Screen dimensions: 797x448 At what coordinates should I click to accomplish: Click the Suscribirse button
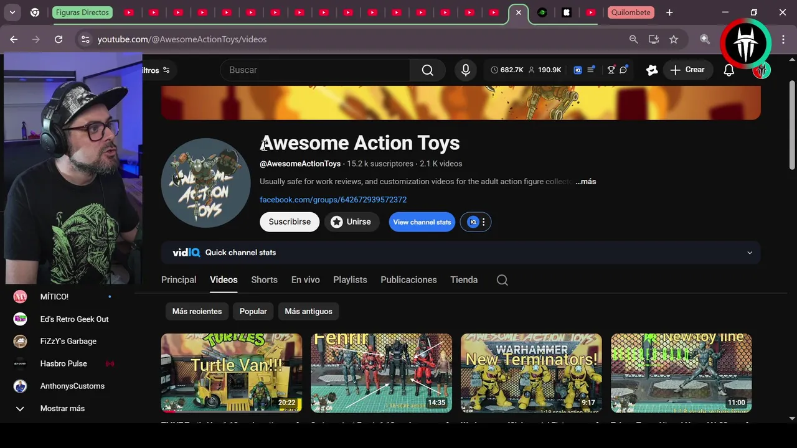290,222
